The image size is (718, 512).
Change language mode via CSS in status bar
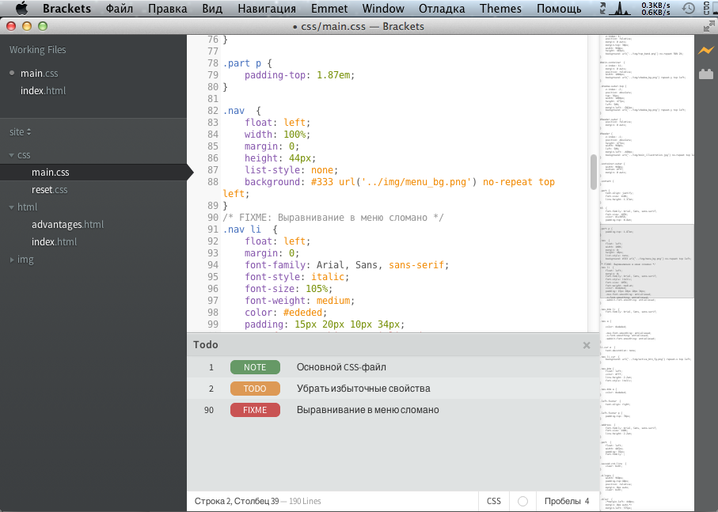click(493, 501)
